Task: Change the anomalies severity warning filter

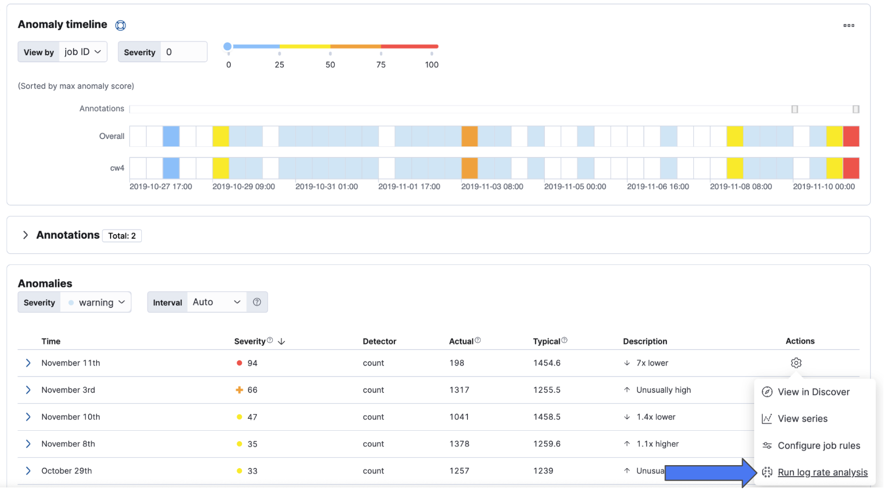Action: [96, 302]
